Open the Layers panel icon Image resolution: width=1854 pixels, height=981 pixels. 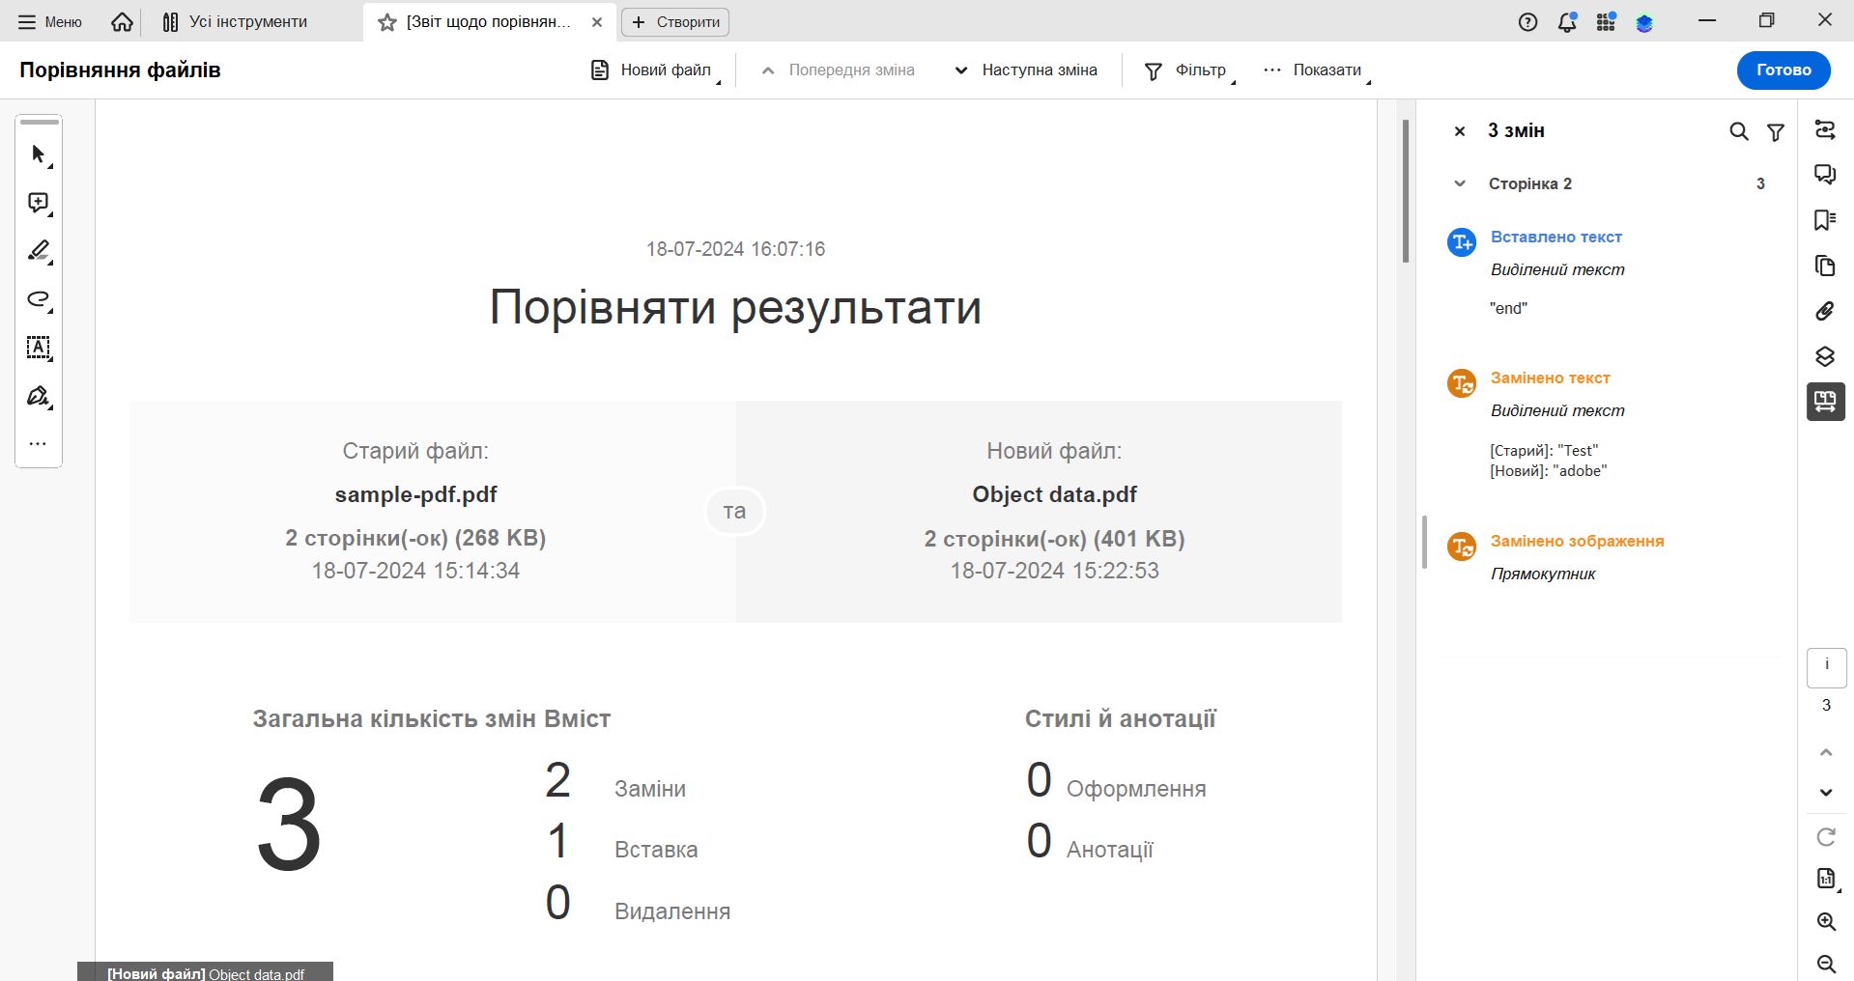tap(1825, 355)
